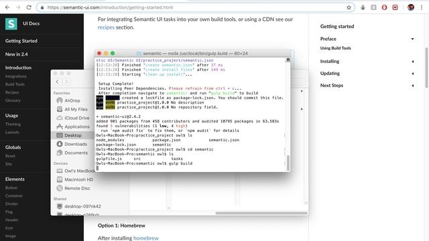Viewport: 429px width, 241px height.
Task: Click the Finder forward chevron
Action: pyautogui.click(x=66, y=82)
